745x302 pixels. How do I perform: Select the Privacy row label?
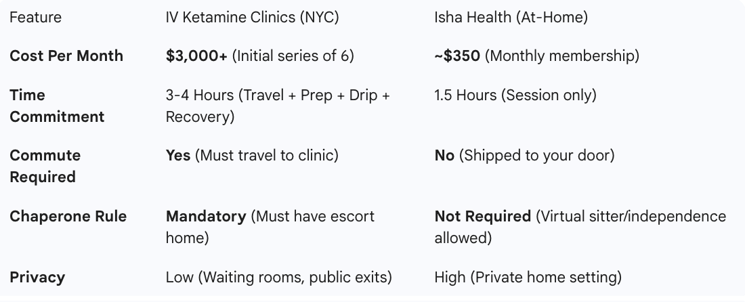pos(37,277)
